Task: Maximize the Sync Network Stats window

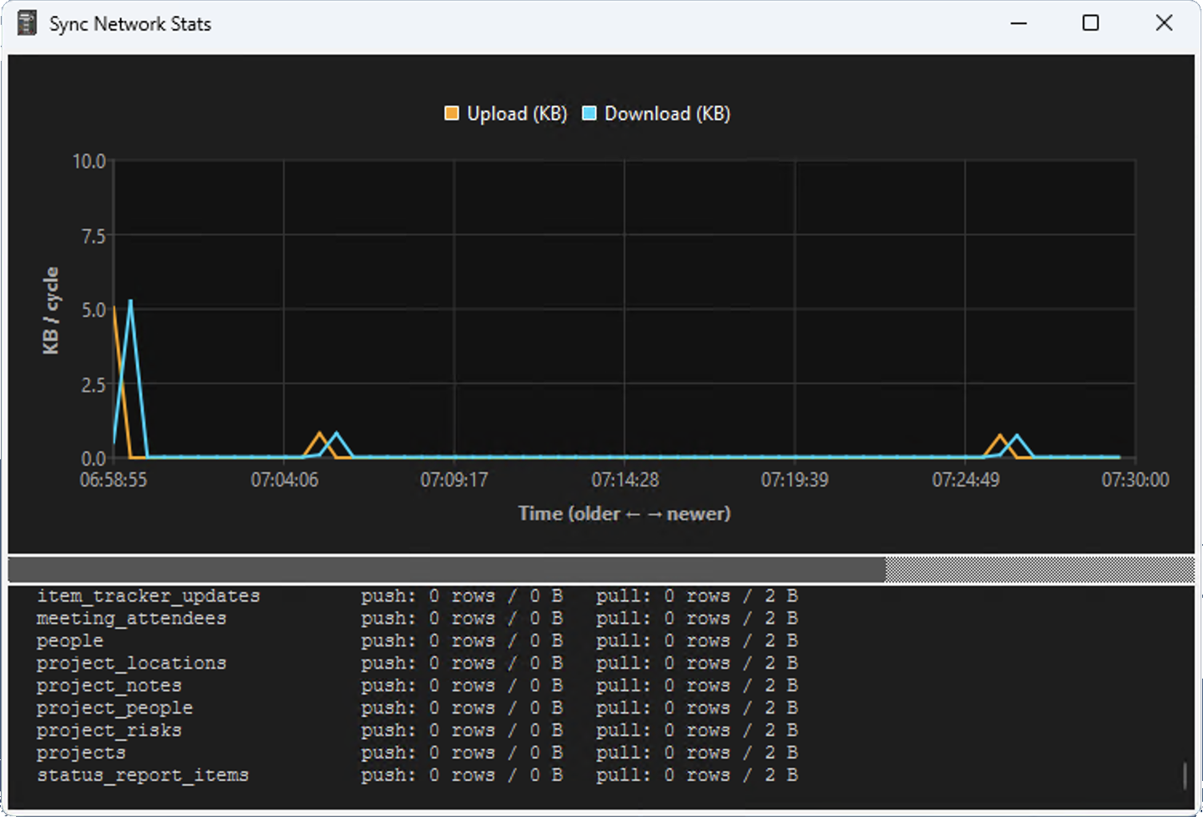Action: [x=1090, y=23]
